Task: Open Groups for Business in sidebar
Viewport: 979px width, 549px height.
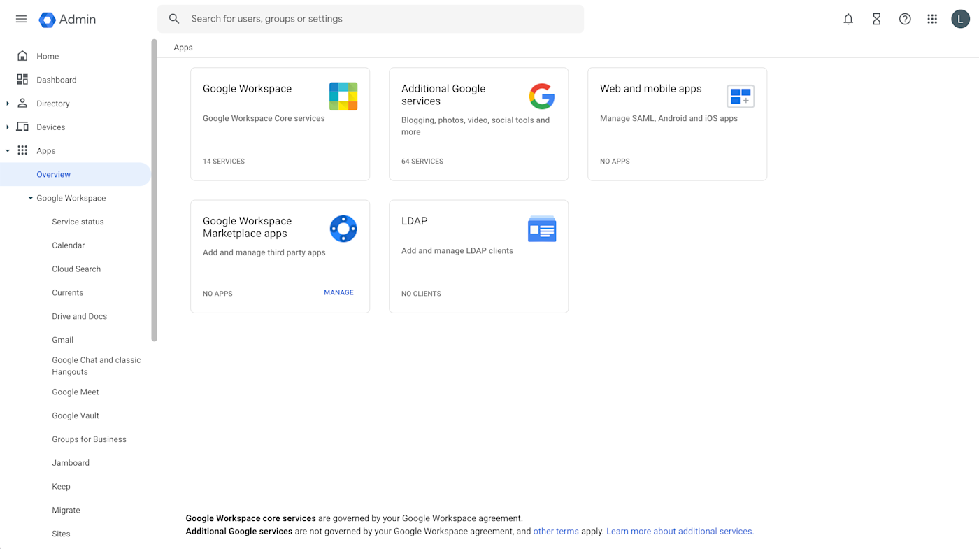Action: (89, 439)
